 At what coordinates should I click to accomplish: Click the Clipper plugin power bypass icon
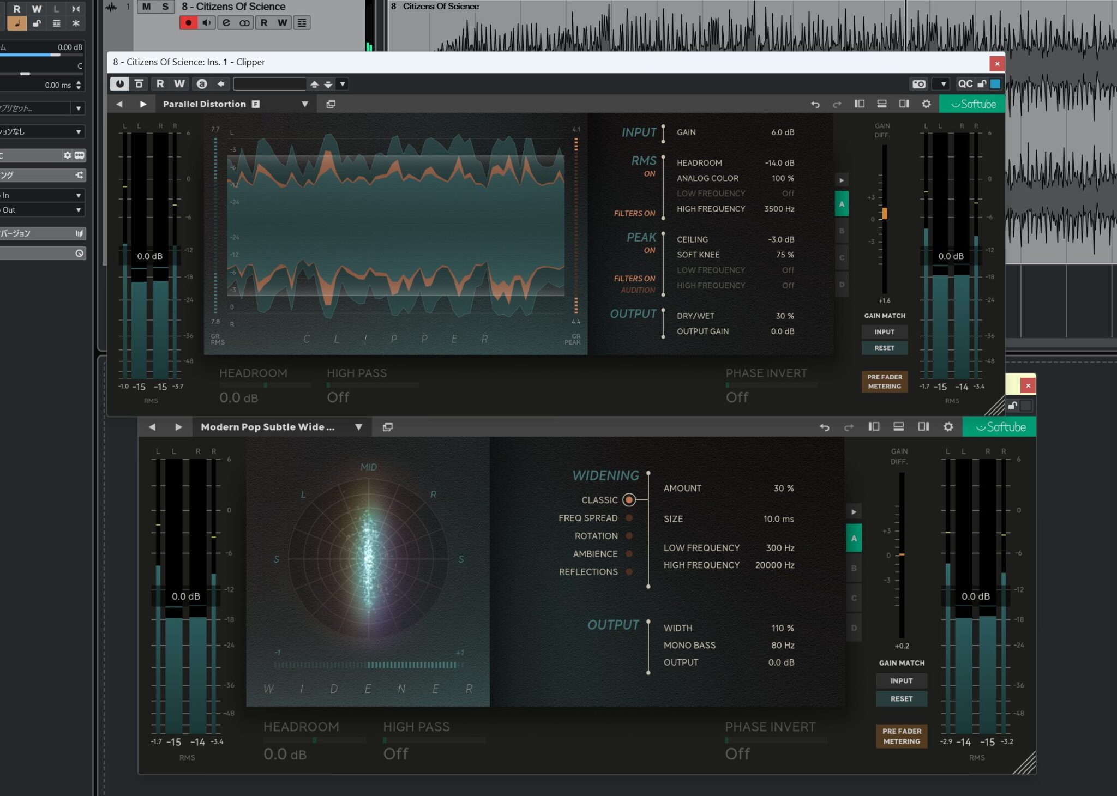coord(119,84)
